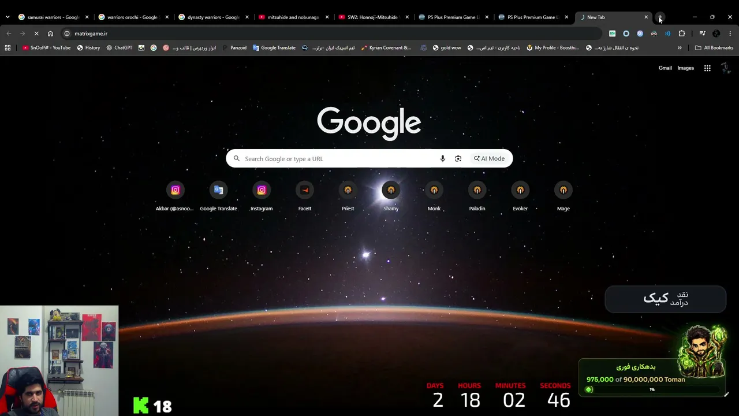Screen dimensions: 739x416
Task: Close the dynasty warriors tab
Action: 247,17
